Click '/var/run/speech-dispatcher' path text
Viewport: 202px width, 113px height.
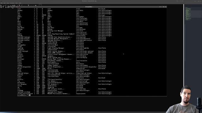pyautogui.click(x=86, y=67)
